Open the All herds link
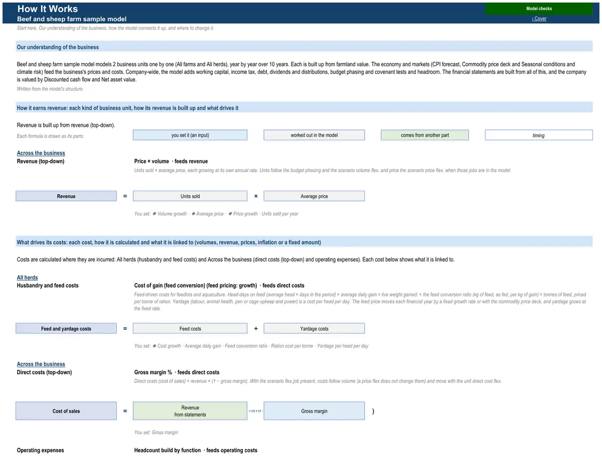Image resolution: width=602 pixels, height=456 pixels. pos(28,277)
